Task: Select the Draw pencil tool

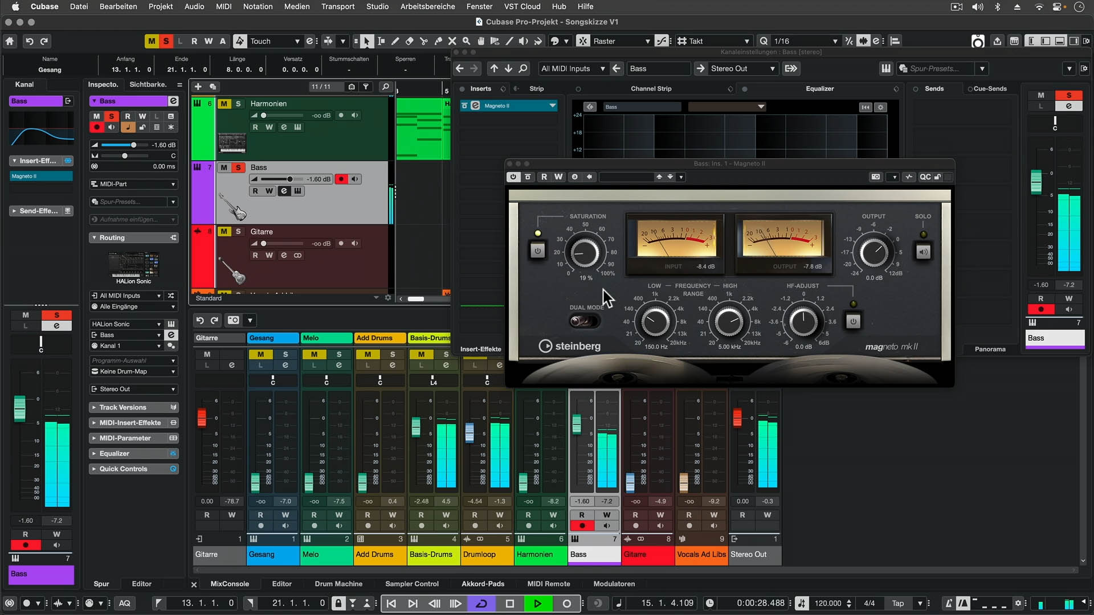Action: 395,41
